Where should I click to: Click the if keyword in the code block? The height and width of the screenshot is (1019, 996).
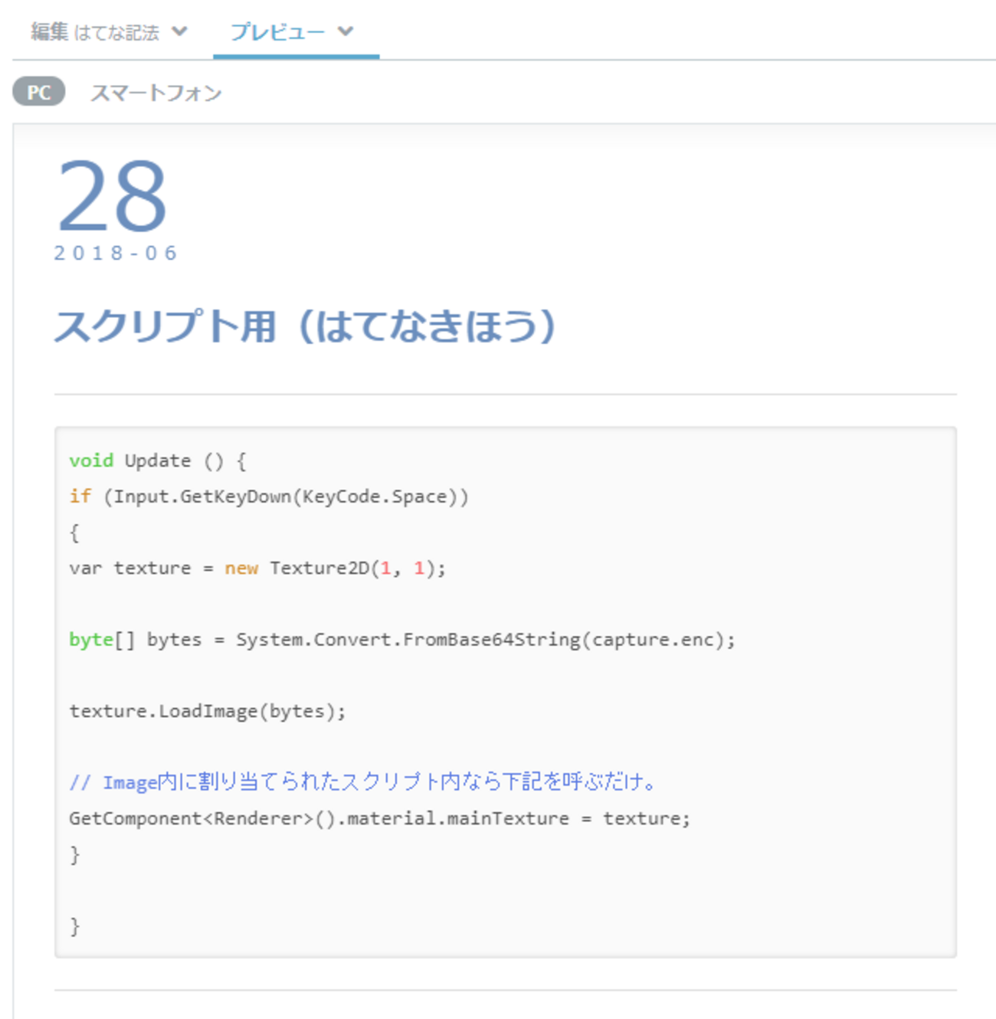pos(80,496)
